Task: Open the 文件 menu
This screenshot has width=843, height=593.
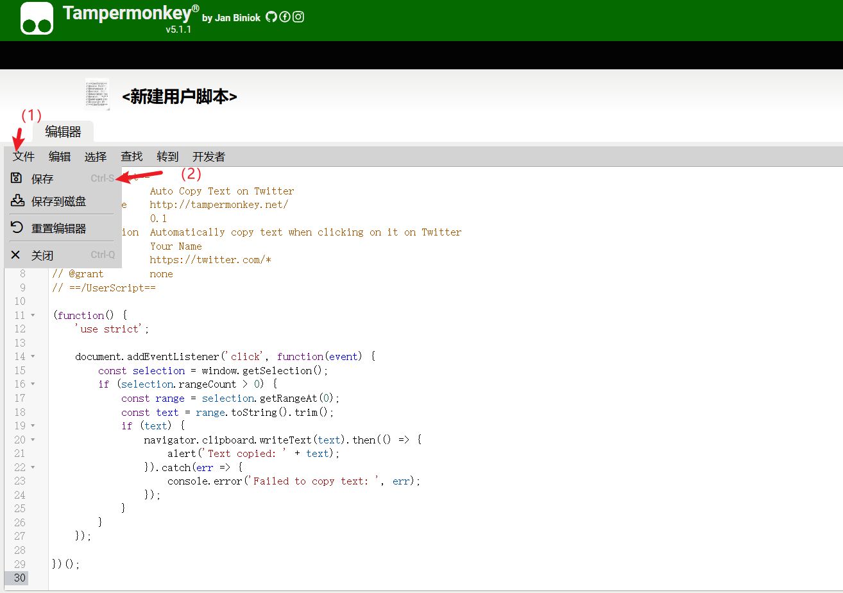Action: click(24, 157)
